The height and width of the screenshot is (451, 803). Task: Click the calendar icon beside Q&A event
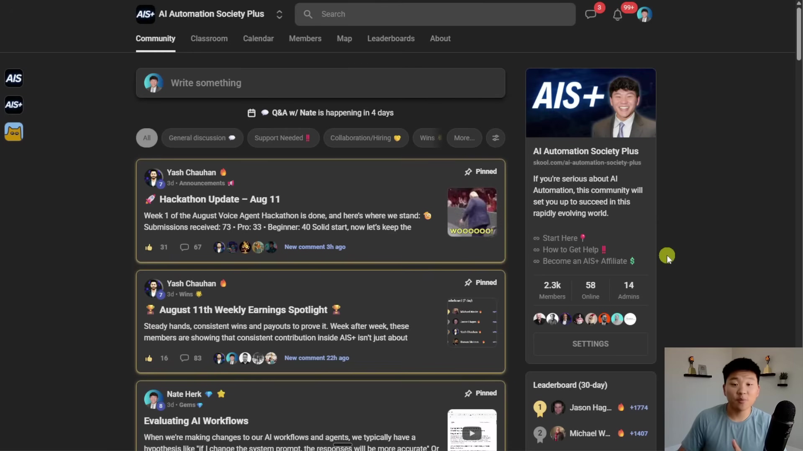(251, 113)
